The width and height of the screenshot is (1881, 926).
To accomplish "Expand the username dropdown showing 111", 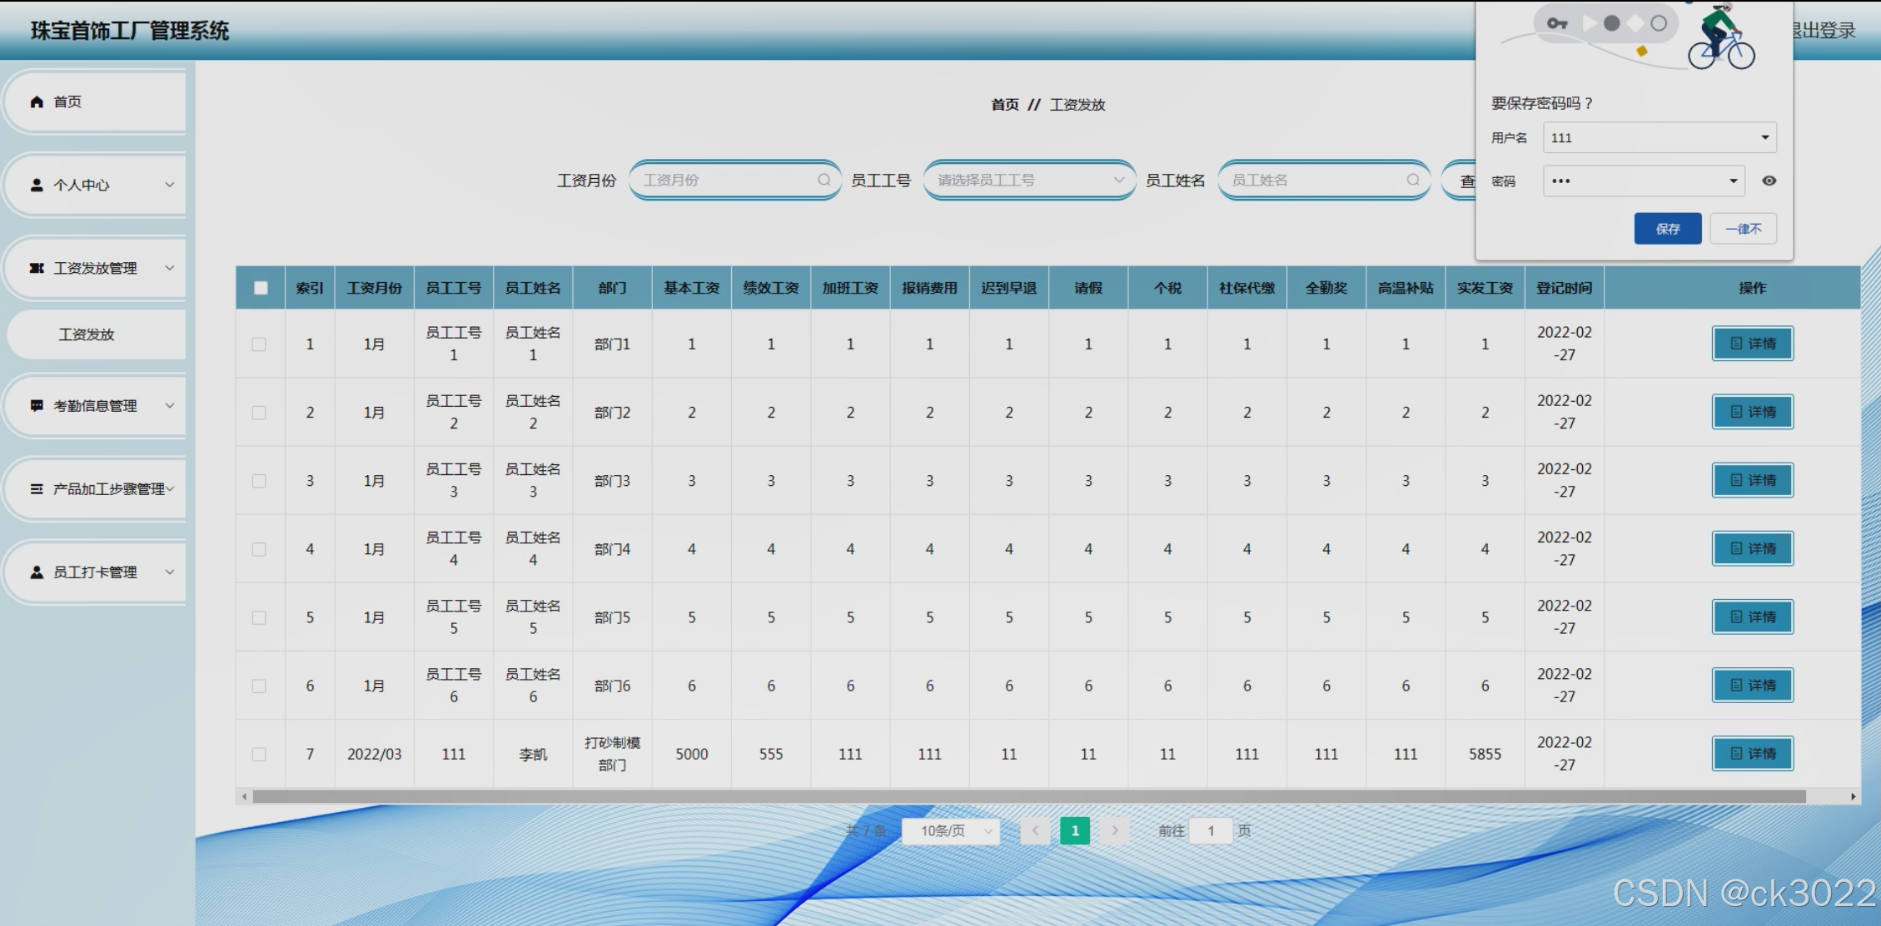I will pos(1764,137).
